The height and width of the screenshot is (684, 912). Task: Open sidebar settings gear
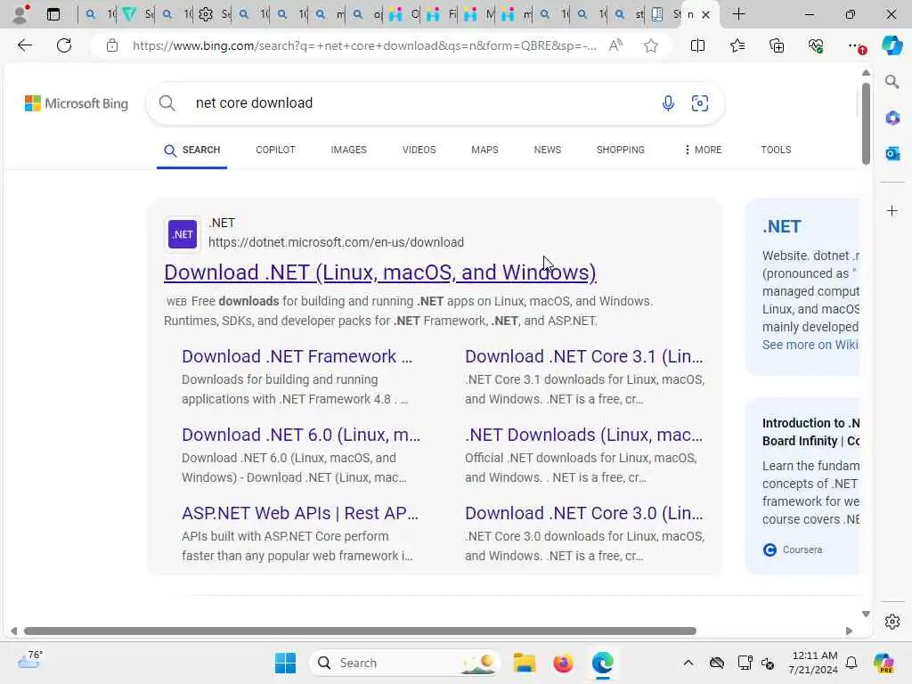point(892,622)
